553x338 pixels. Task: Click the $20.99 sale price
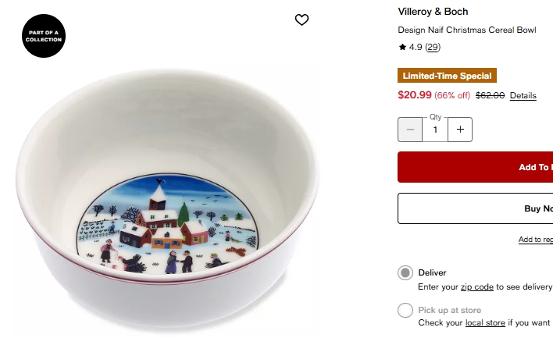tap(415, 95)
